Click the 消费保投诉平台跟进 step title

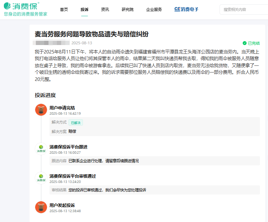(x=68, y=147)
